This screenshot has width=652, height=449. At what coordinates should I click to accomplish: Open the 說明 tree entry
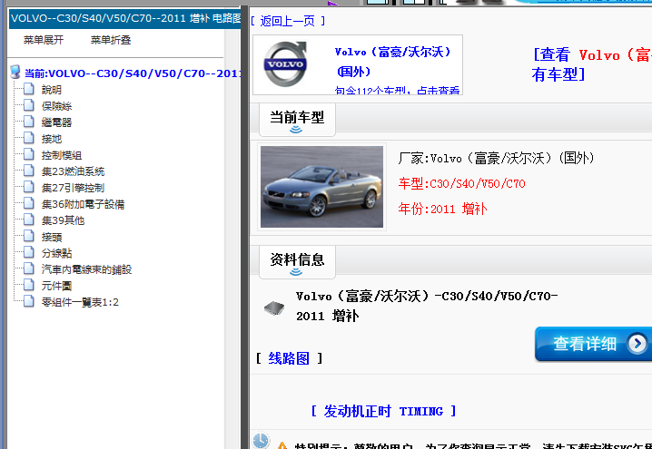click(52, 90)
